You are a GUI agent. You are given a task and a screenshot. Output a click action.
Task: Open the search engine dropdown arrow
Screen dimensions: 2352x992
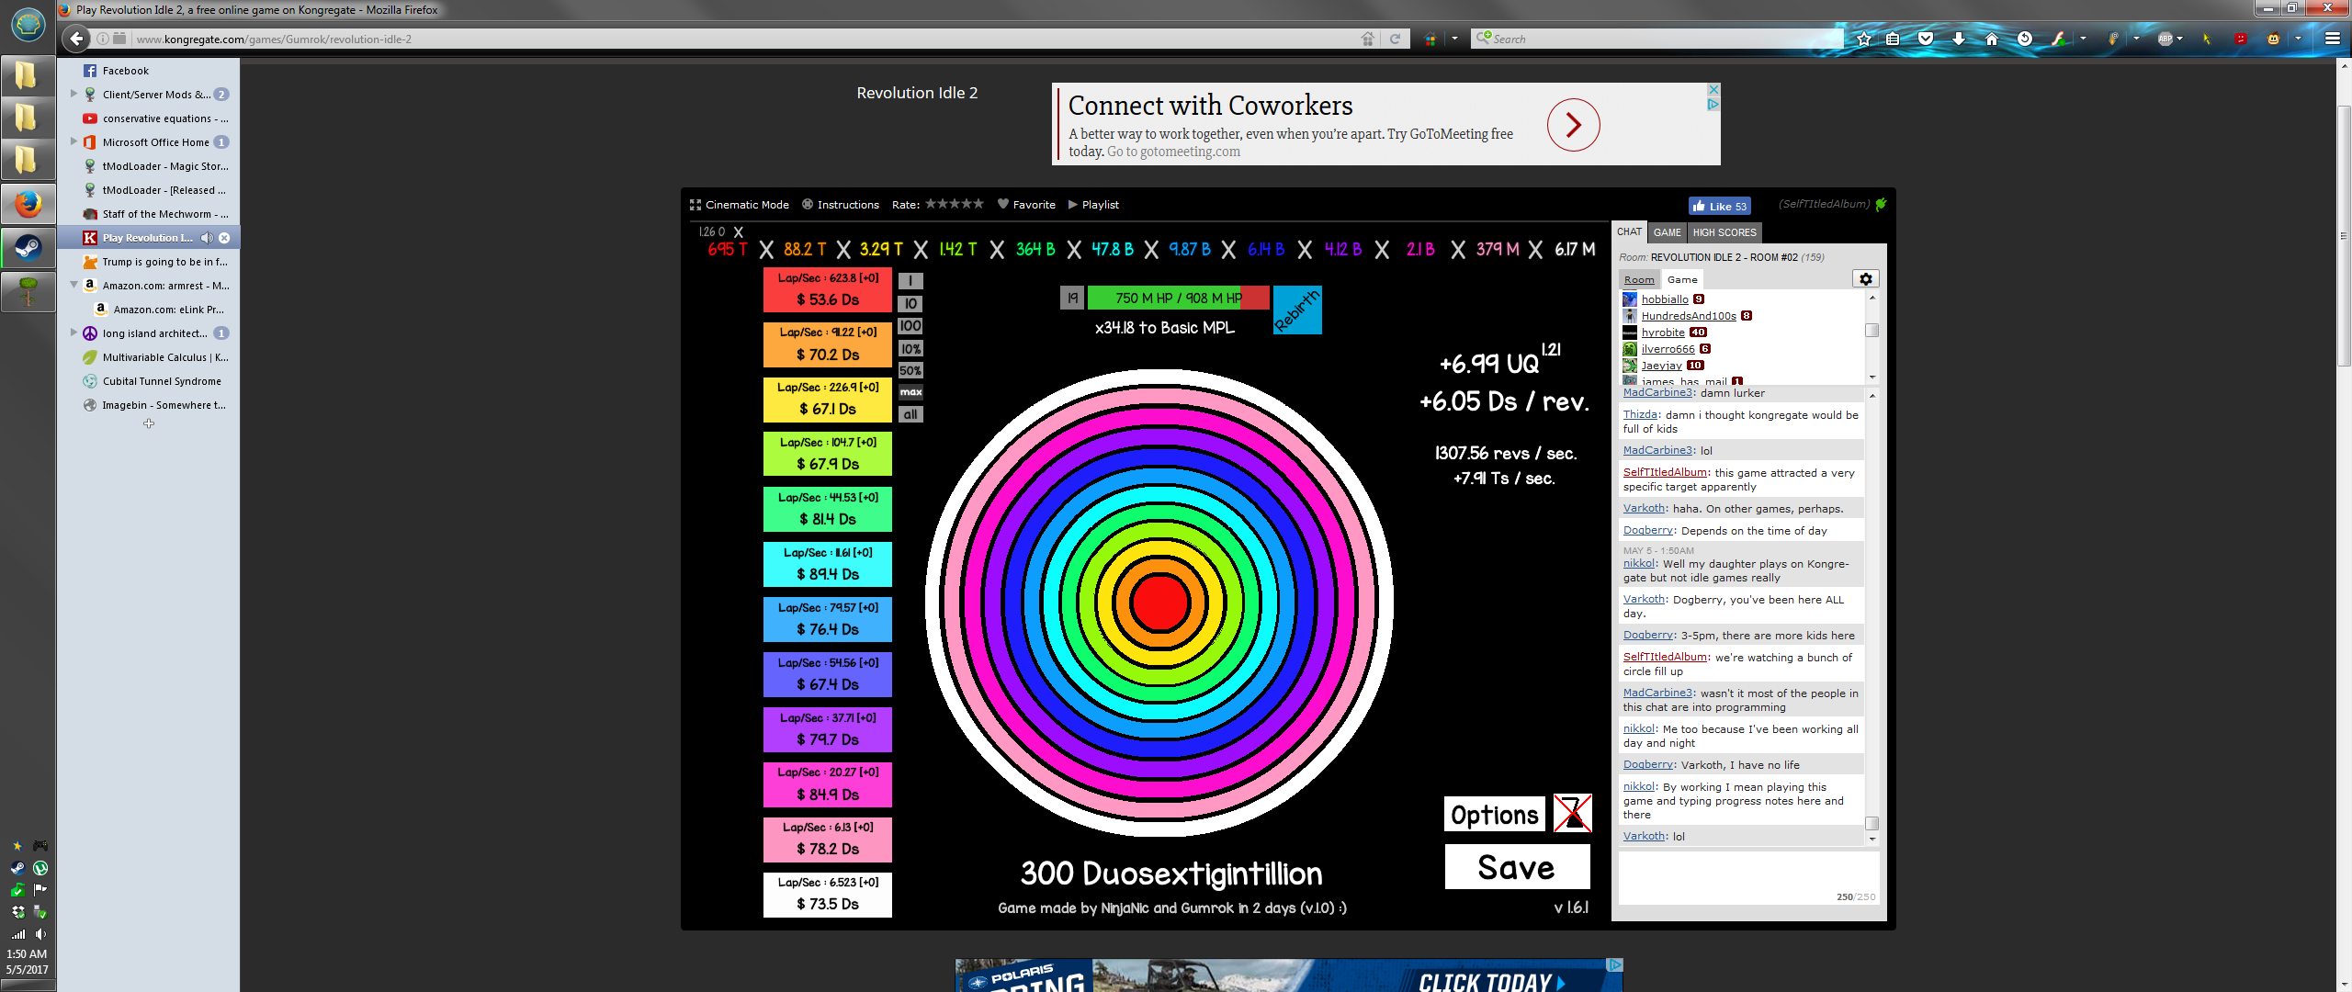click(1454, 39)
